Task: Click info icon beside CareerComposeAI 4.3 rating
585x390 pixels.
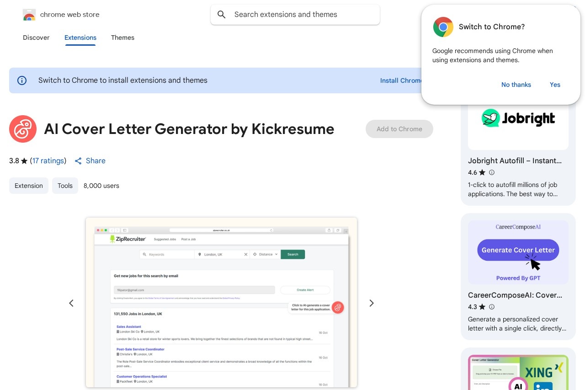Action: 492,307
